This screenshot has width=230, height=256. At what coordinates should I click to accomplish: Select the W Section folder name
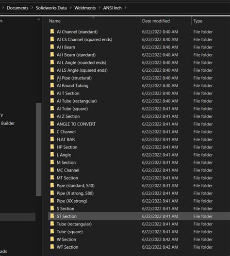66,240
